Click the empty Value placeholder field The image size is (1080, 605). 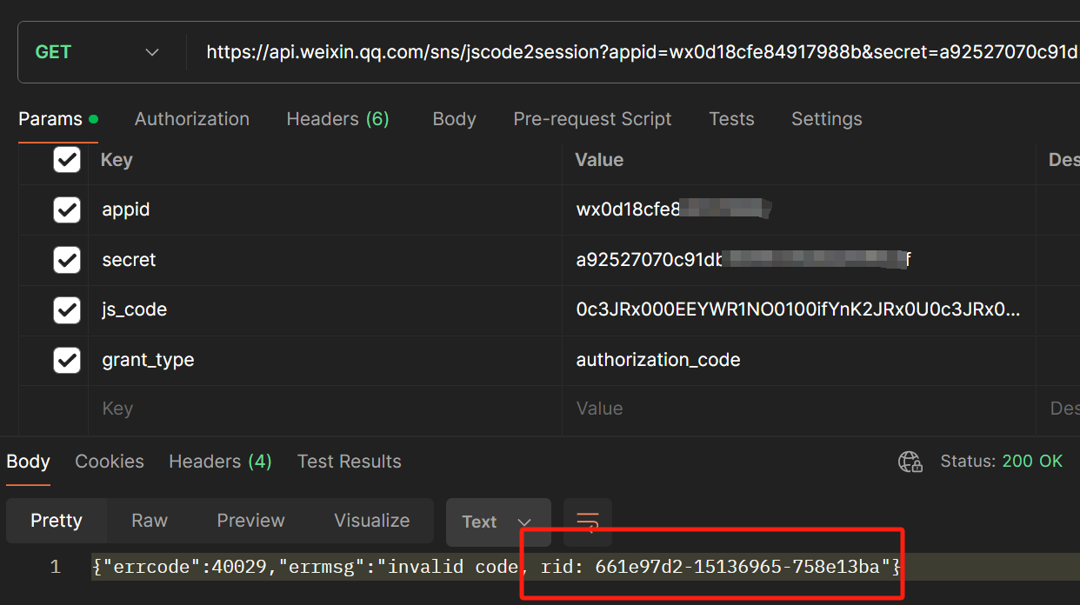pyautogui.click(x=798, y=409)
